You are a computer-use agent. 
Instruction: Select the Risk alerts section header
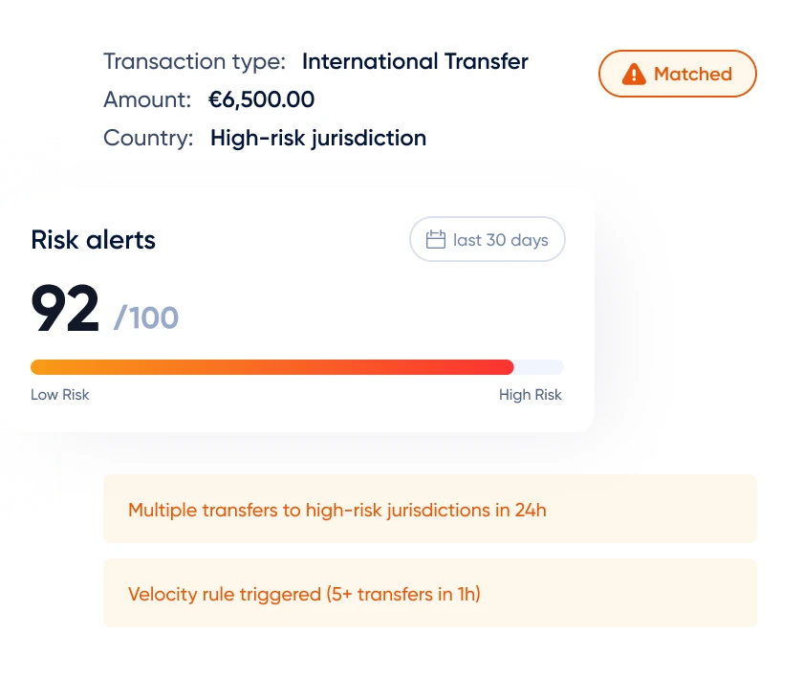pyautogui.click(x=92, y=239)
